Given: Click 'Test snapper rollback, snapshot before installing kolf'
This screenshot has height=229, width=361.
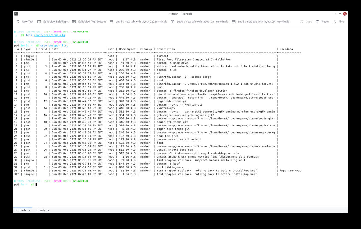Looking at the screenshot, I should coord(201,160).
